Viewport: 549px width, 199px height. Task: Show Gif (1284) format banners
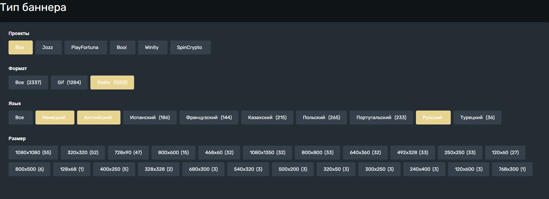[69, 82]
